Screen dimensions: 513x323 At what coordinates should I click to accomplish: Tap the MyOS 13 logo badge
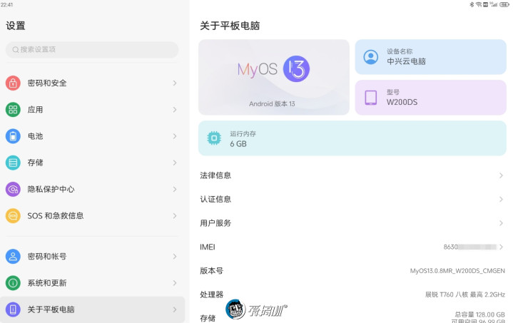coord(296,68)
